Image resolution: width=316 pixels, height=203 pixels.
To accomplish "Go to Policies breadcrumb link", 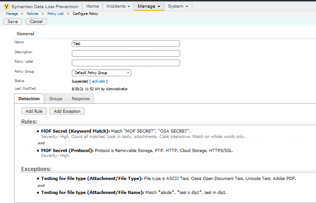I will [33, 14].
